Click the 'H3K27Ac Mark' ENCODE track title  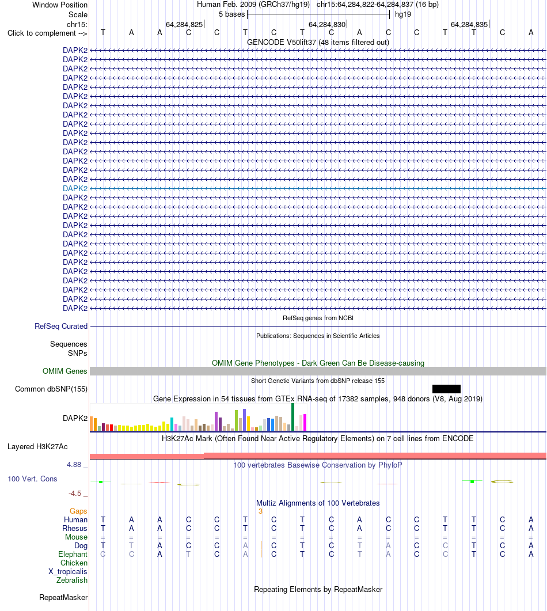coord(318,438)
